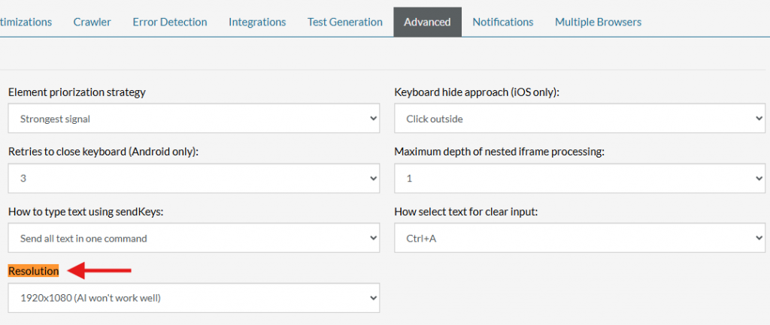Image resolution: width=770 pixels, height=325 pixels.
Task: Click the Strongest signal dropdown arrow
Action: 374,119
